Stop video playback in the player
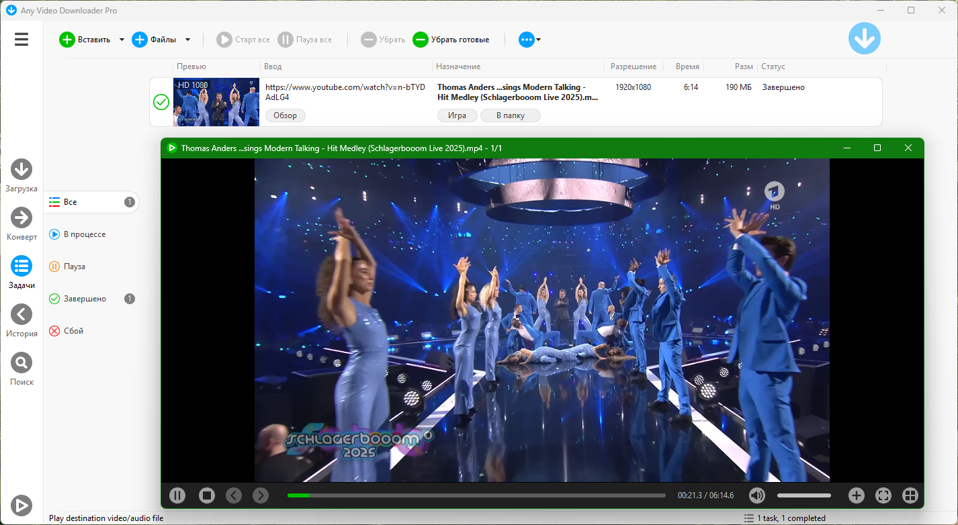Screen dimensions: 958x525 click(x=207, y=495)
